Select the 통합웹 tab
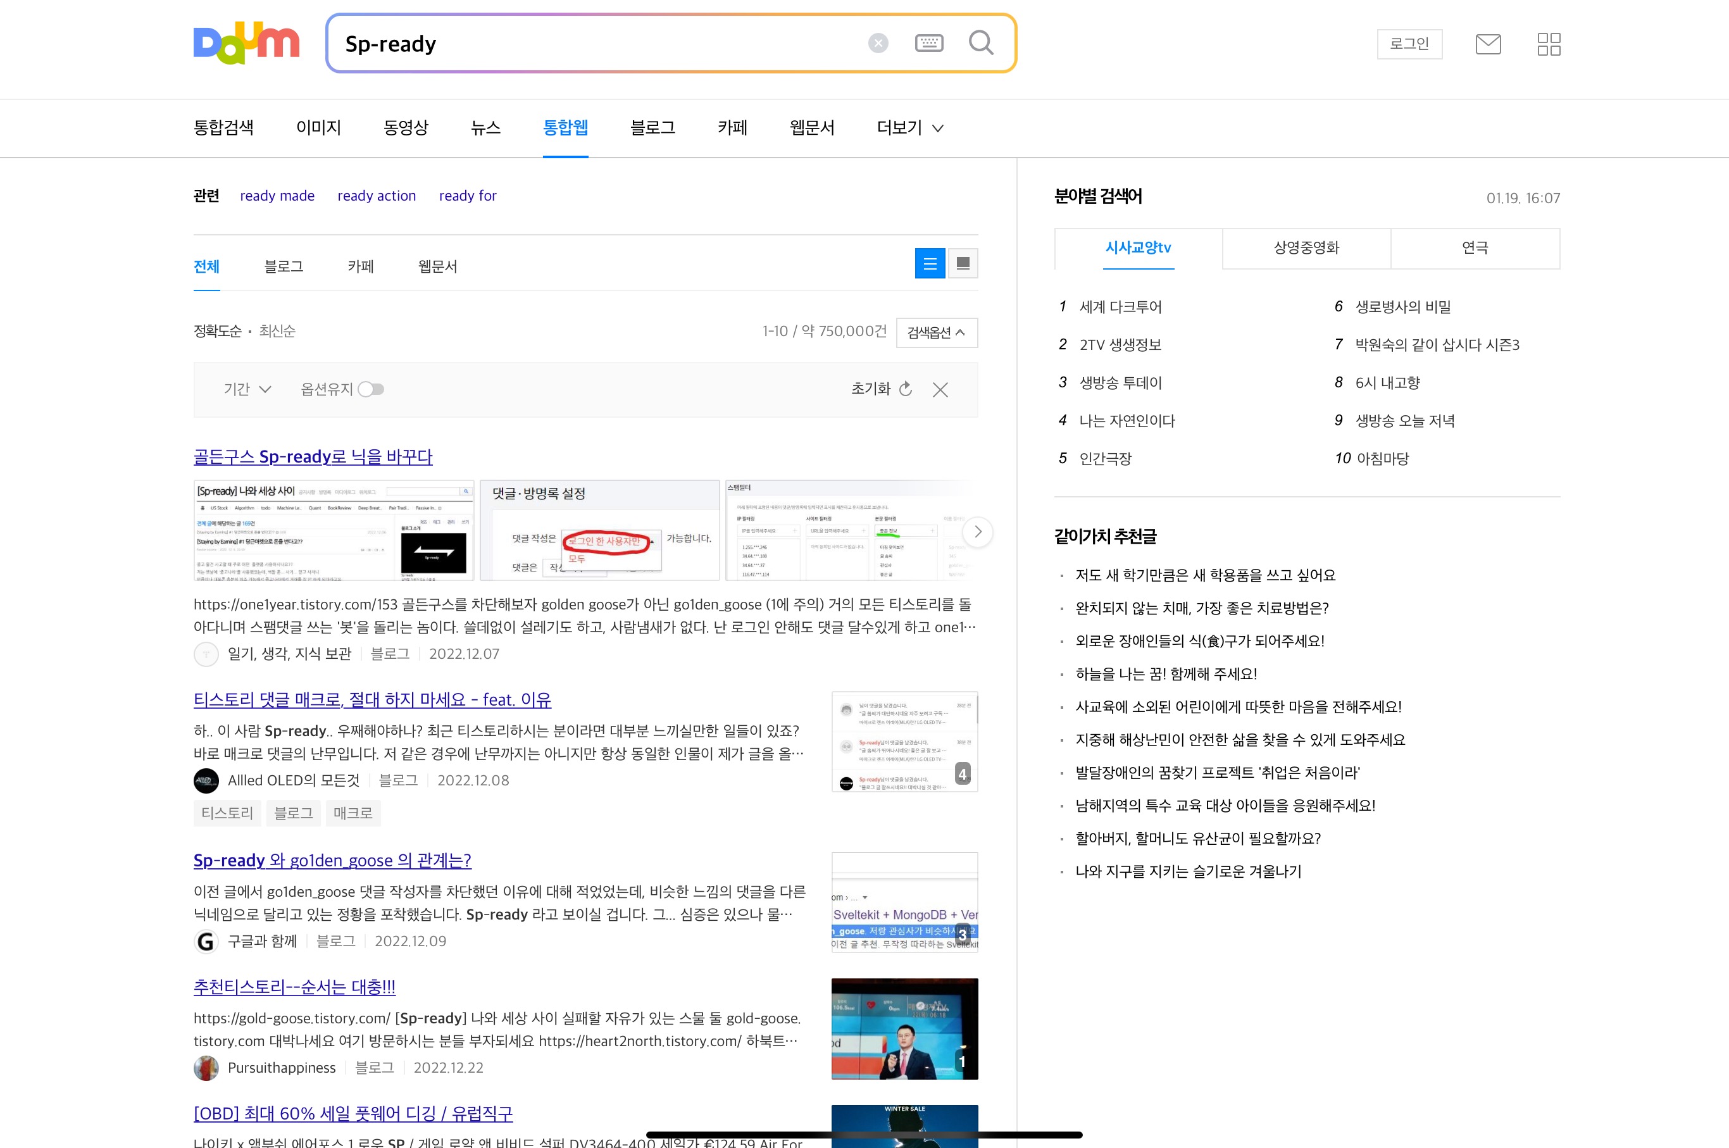 coord(565,127)
